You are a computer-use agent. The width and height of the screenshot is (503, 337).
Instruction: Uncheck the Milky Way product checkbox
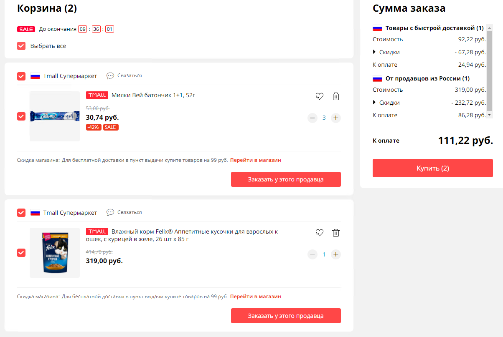pos(21,116)
